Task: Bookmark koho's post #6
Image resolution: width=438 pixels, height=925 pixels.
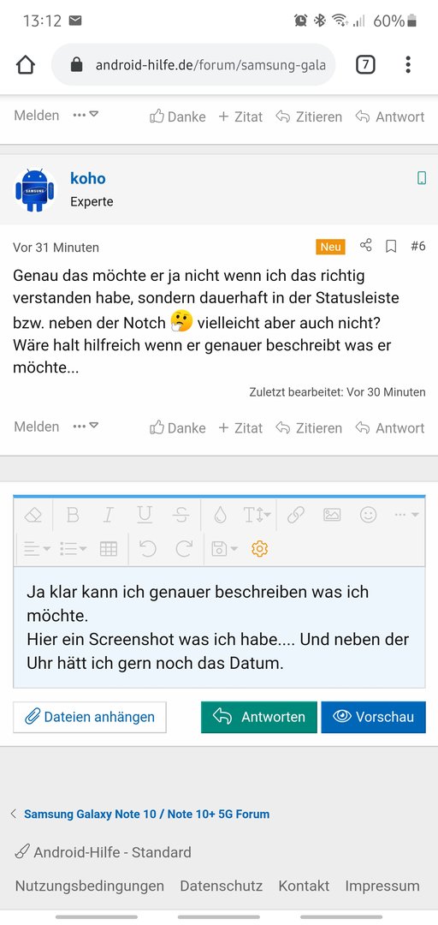Action: click(x=391, y=246)
